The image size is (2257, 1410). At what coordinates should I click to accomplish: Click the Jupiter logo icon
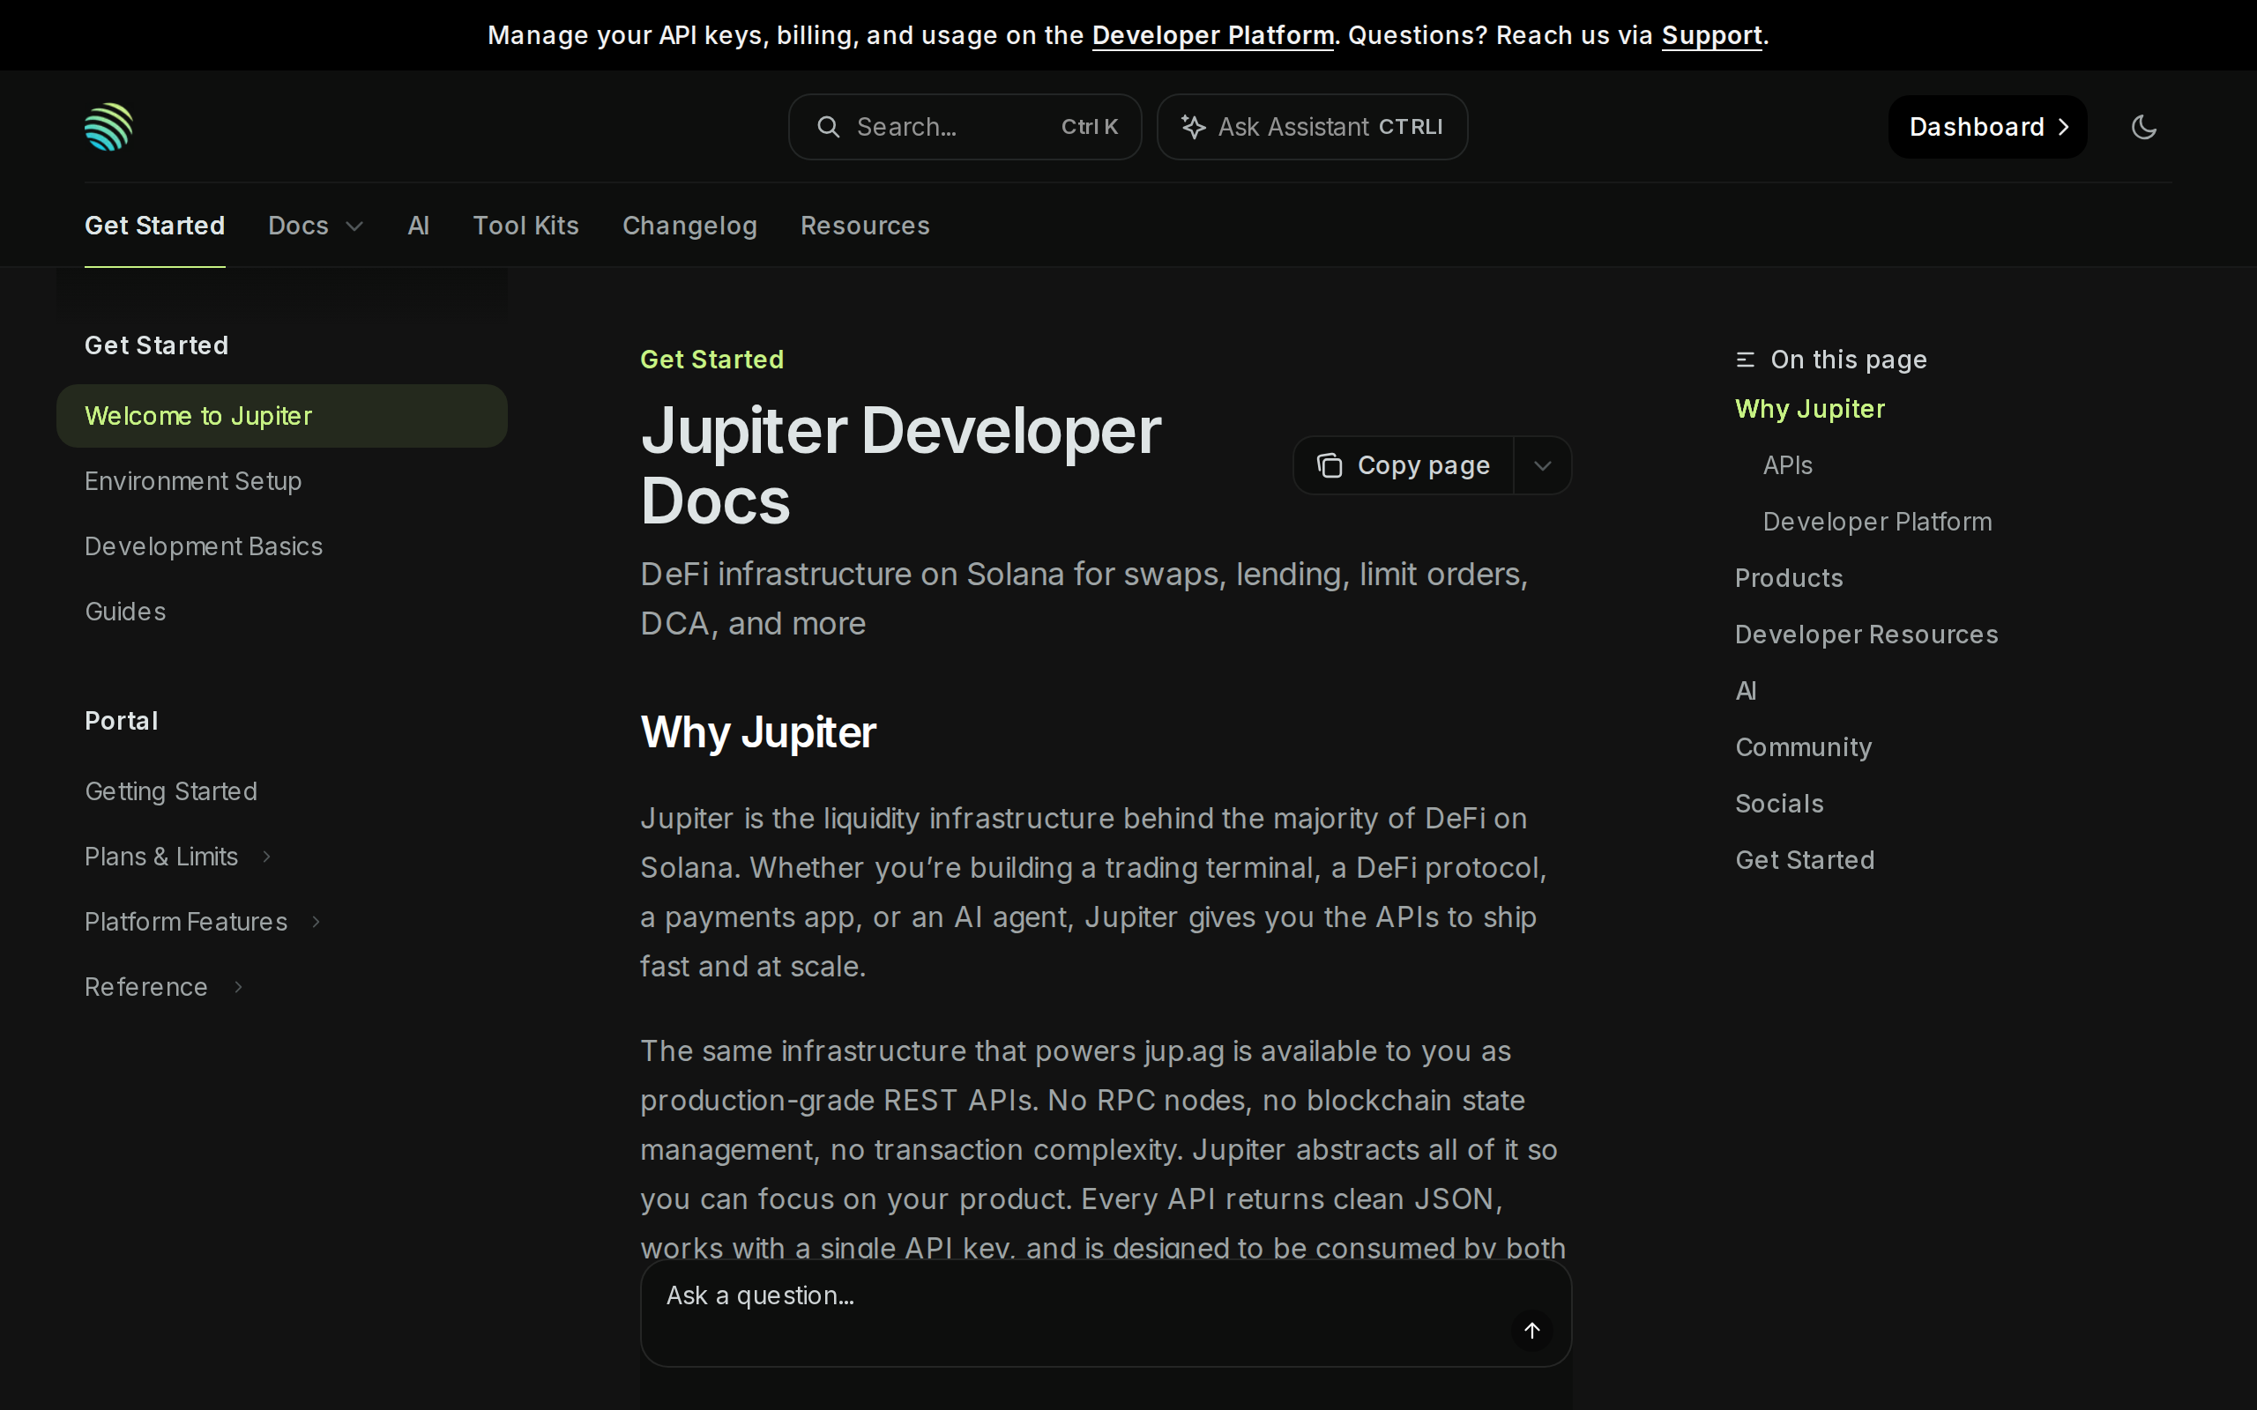click(x=109, y=127)
